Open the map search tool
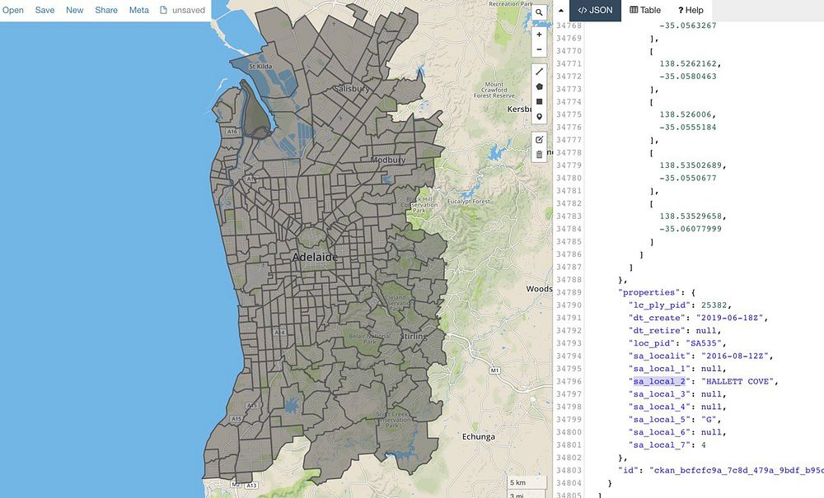This screenshot has height=498, width=824. [539, 12]
